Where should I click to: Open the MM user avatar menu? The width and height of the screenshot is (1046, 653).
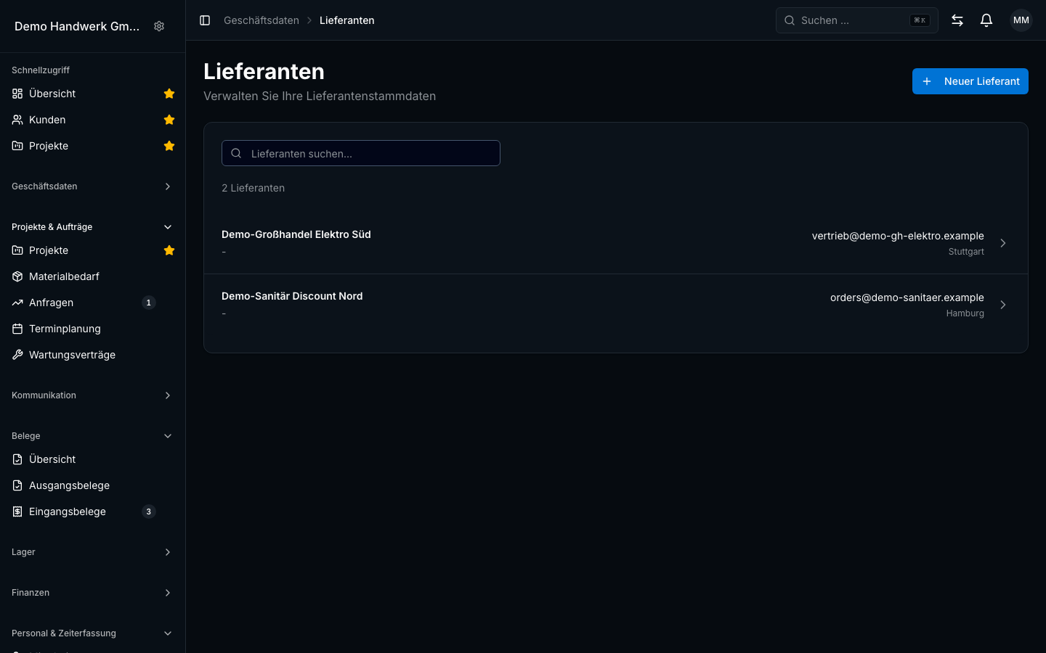click(1021, 20)
